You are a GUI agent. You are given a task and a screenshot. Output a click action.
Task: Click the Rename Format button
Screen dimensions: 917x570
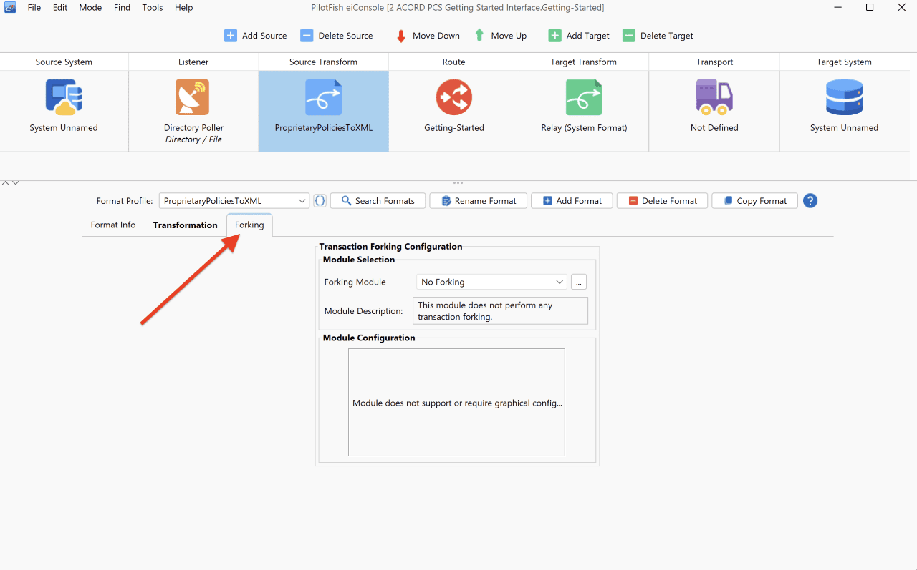479,201
